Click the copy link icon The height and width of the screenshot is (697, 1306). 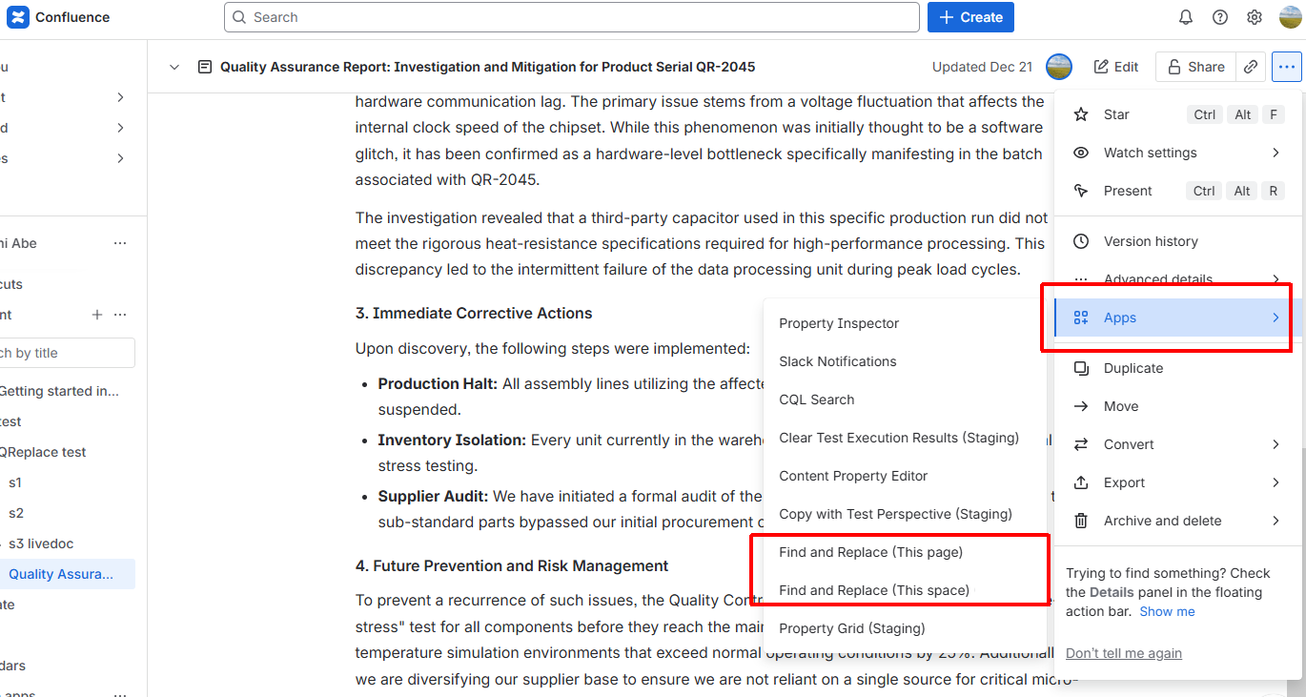[x=1251, y=67]
